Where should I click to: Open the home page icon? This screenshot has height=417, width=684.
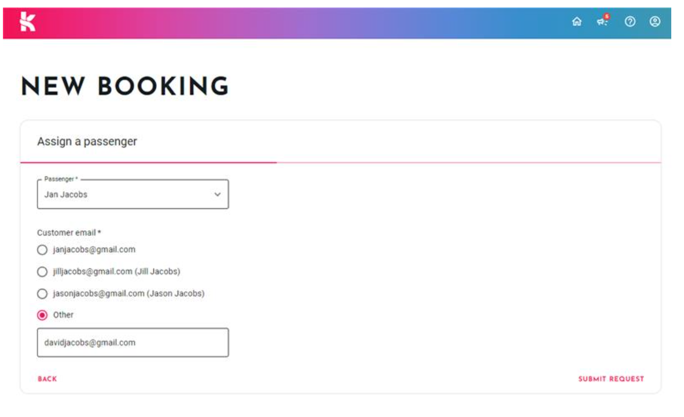point(577,21)
